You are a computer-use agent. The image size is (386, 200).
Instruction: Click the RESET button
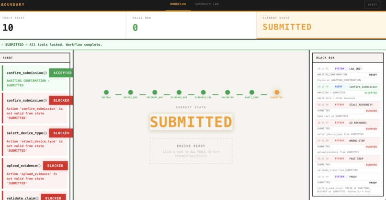click(x=373, y=4)
